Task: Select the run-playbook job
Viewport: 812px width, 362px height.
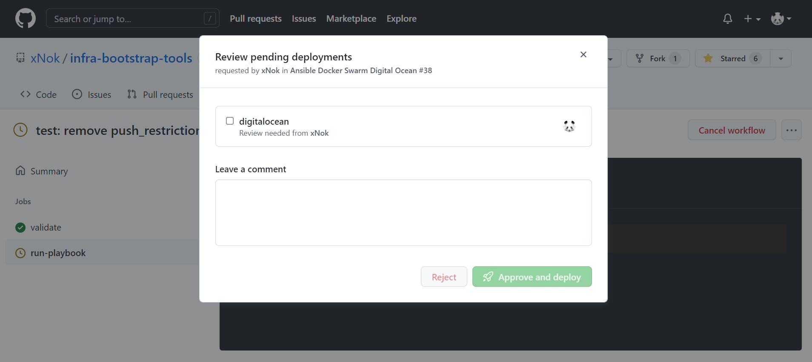Action: point(102,253)
